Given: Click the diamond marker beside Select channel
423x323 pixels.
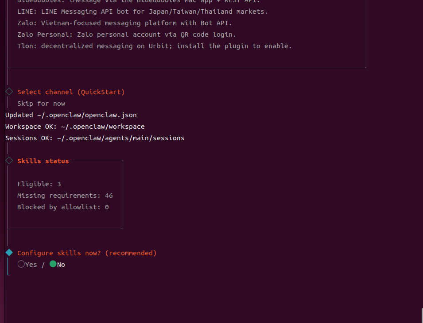Looking at the screenshot, I should point(9,92).
